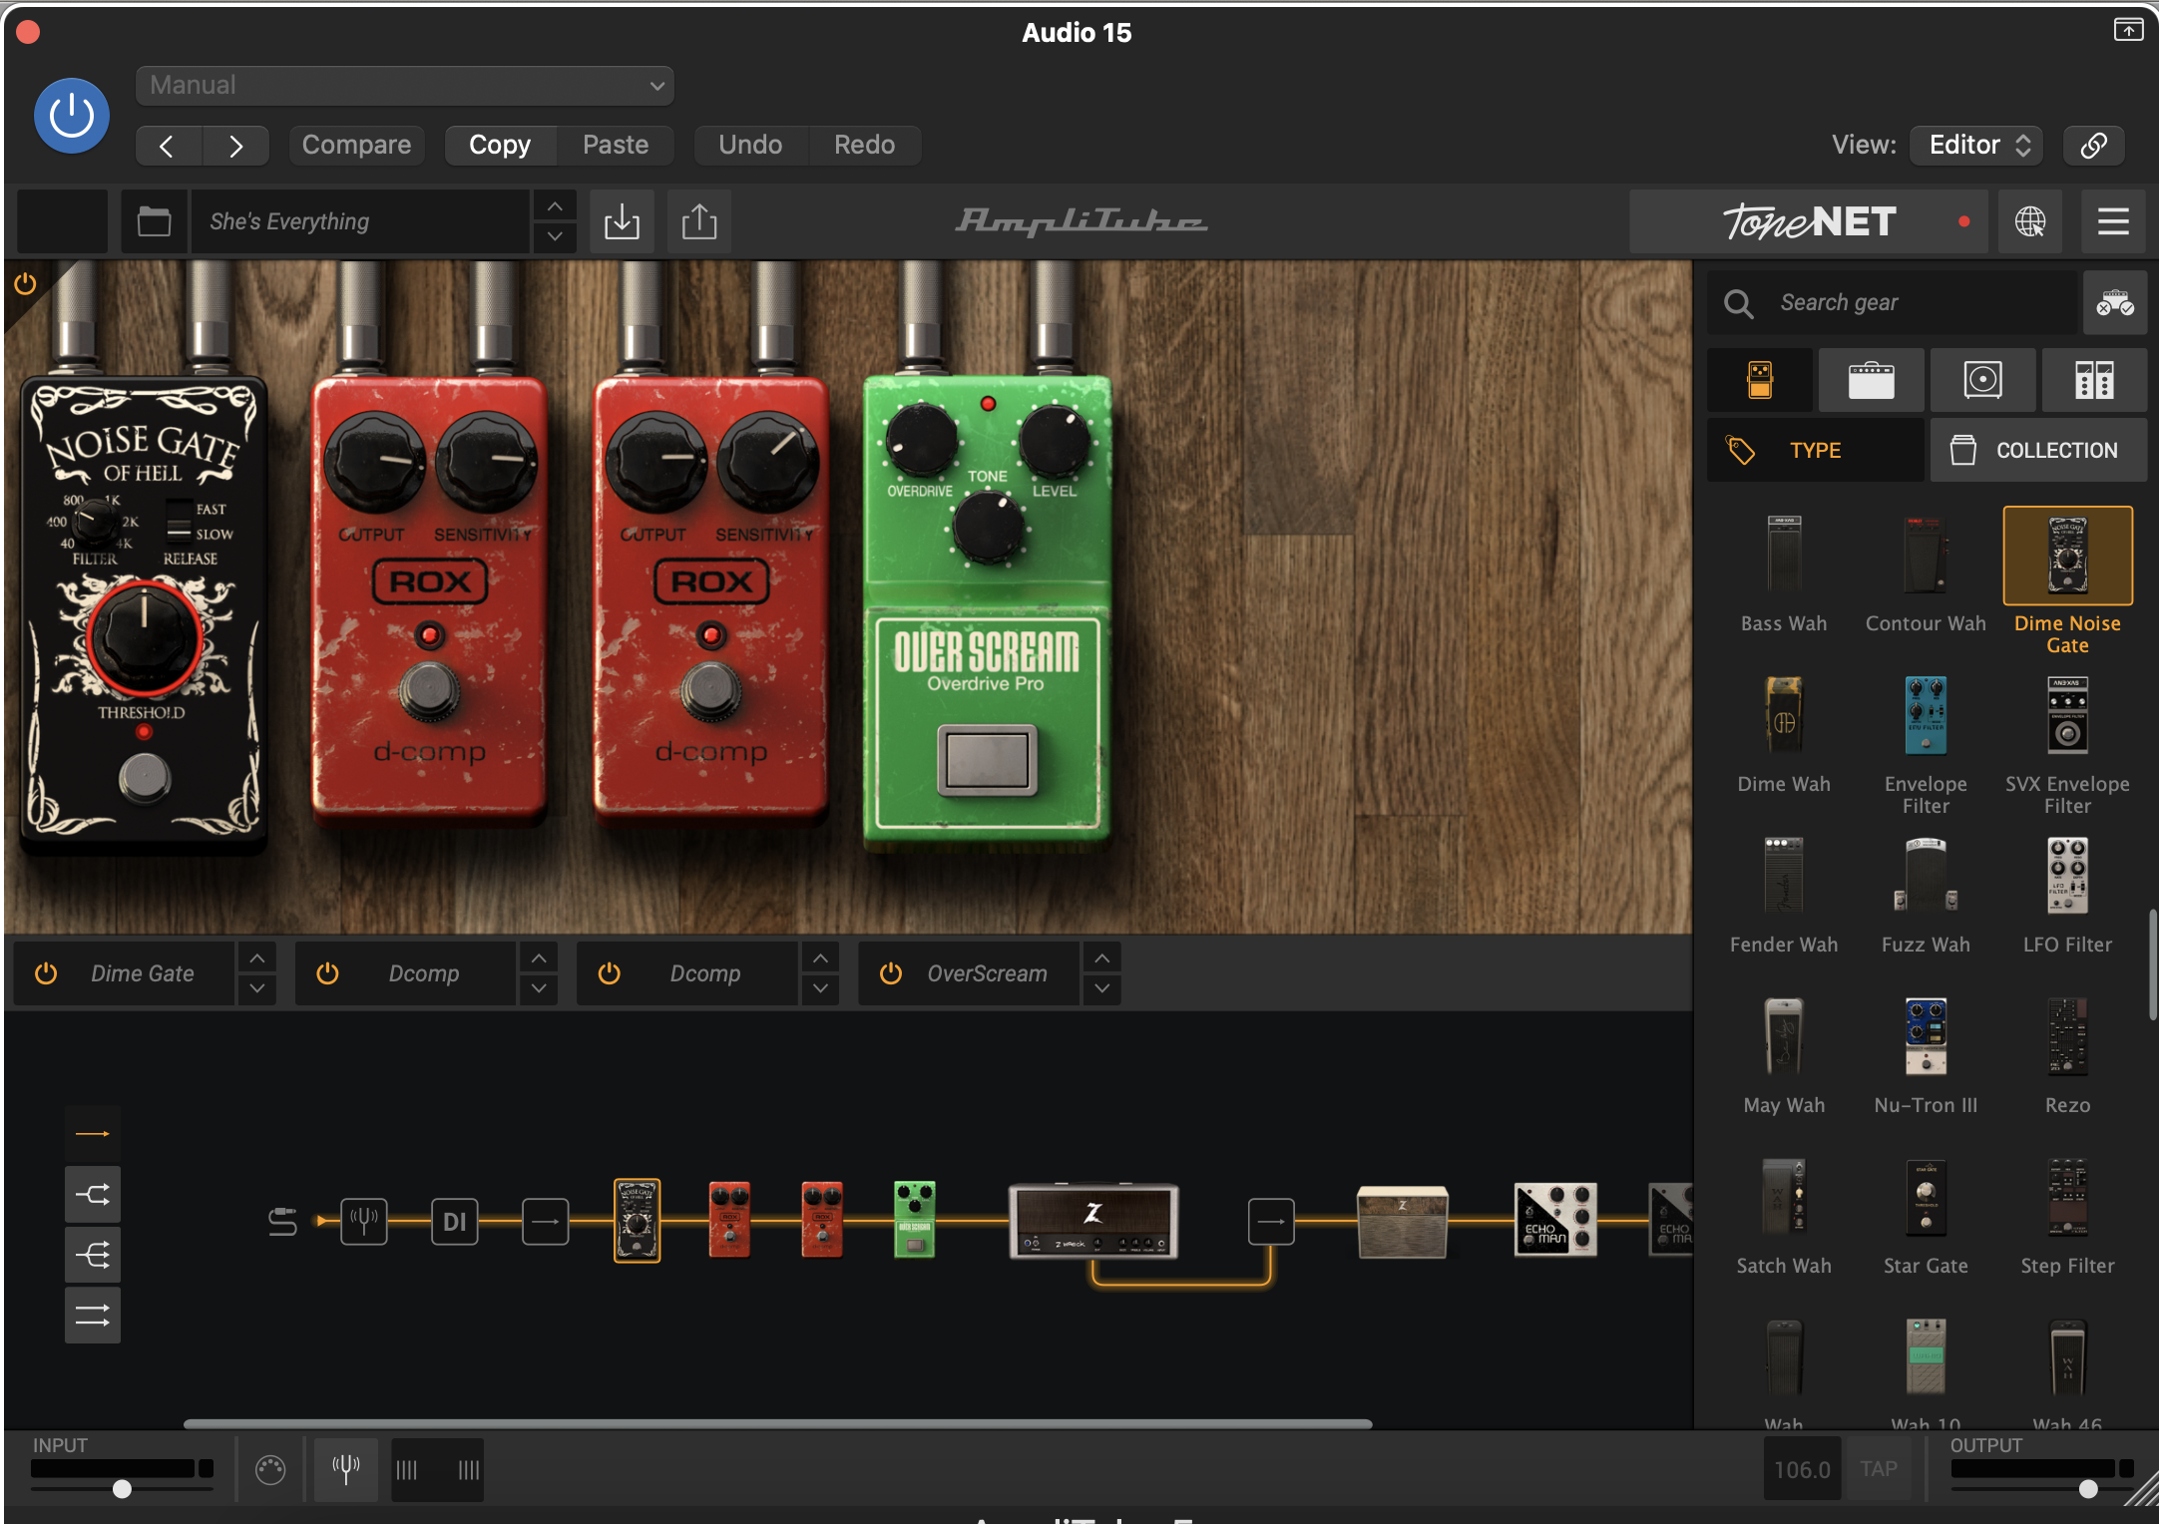Select the stomp pedals category tab

tap(1760, 380)
